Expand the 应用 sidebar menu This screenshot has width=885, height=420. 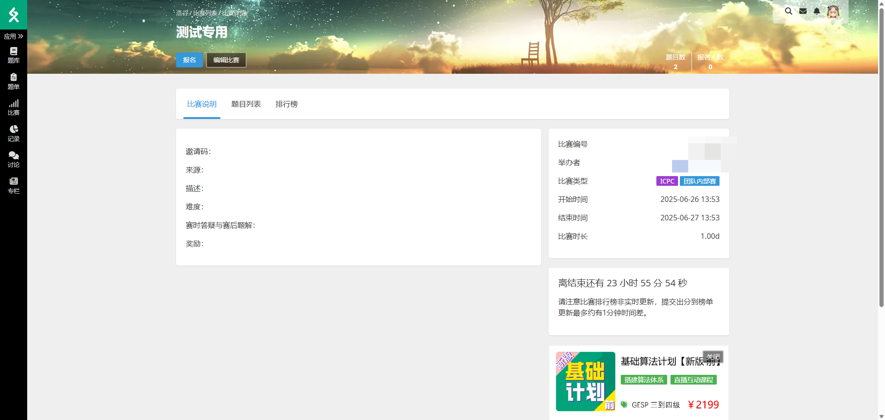13,36
